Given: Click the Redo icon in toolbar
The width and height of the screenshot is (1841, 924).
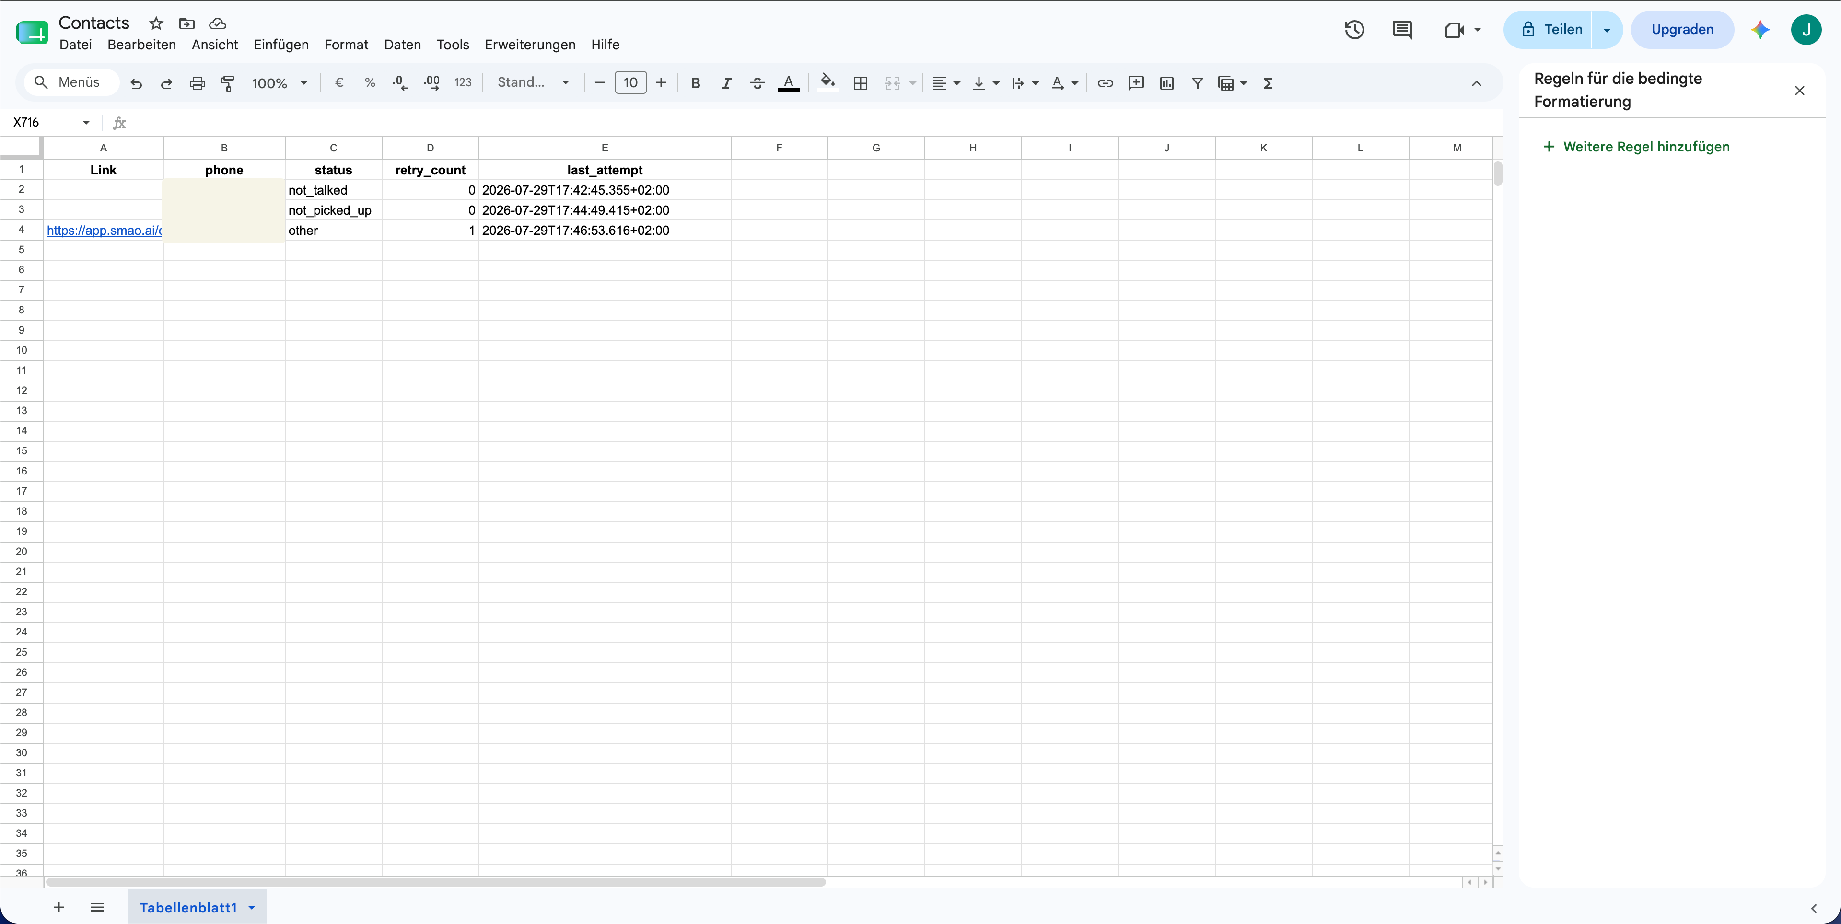Looking at the screenshot, I should 166,83.
